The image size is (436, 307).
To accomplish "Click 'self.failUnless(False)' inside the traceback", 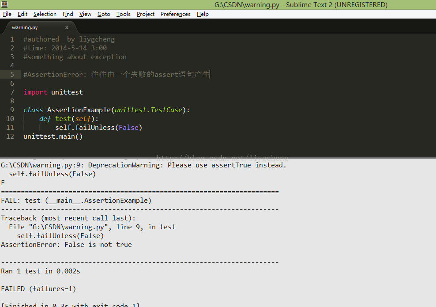I will click(x=60, y=236).
